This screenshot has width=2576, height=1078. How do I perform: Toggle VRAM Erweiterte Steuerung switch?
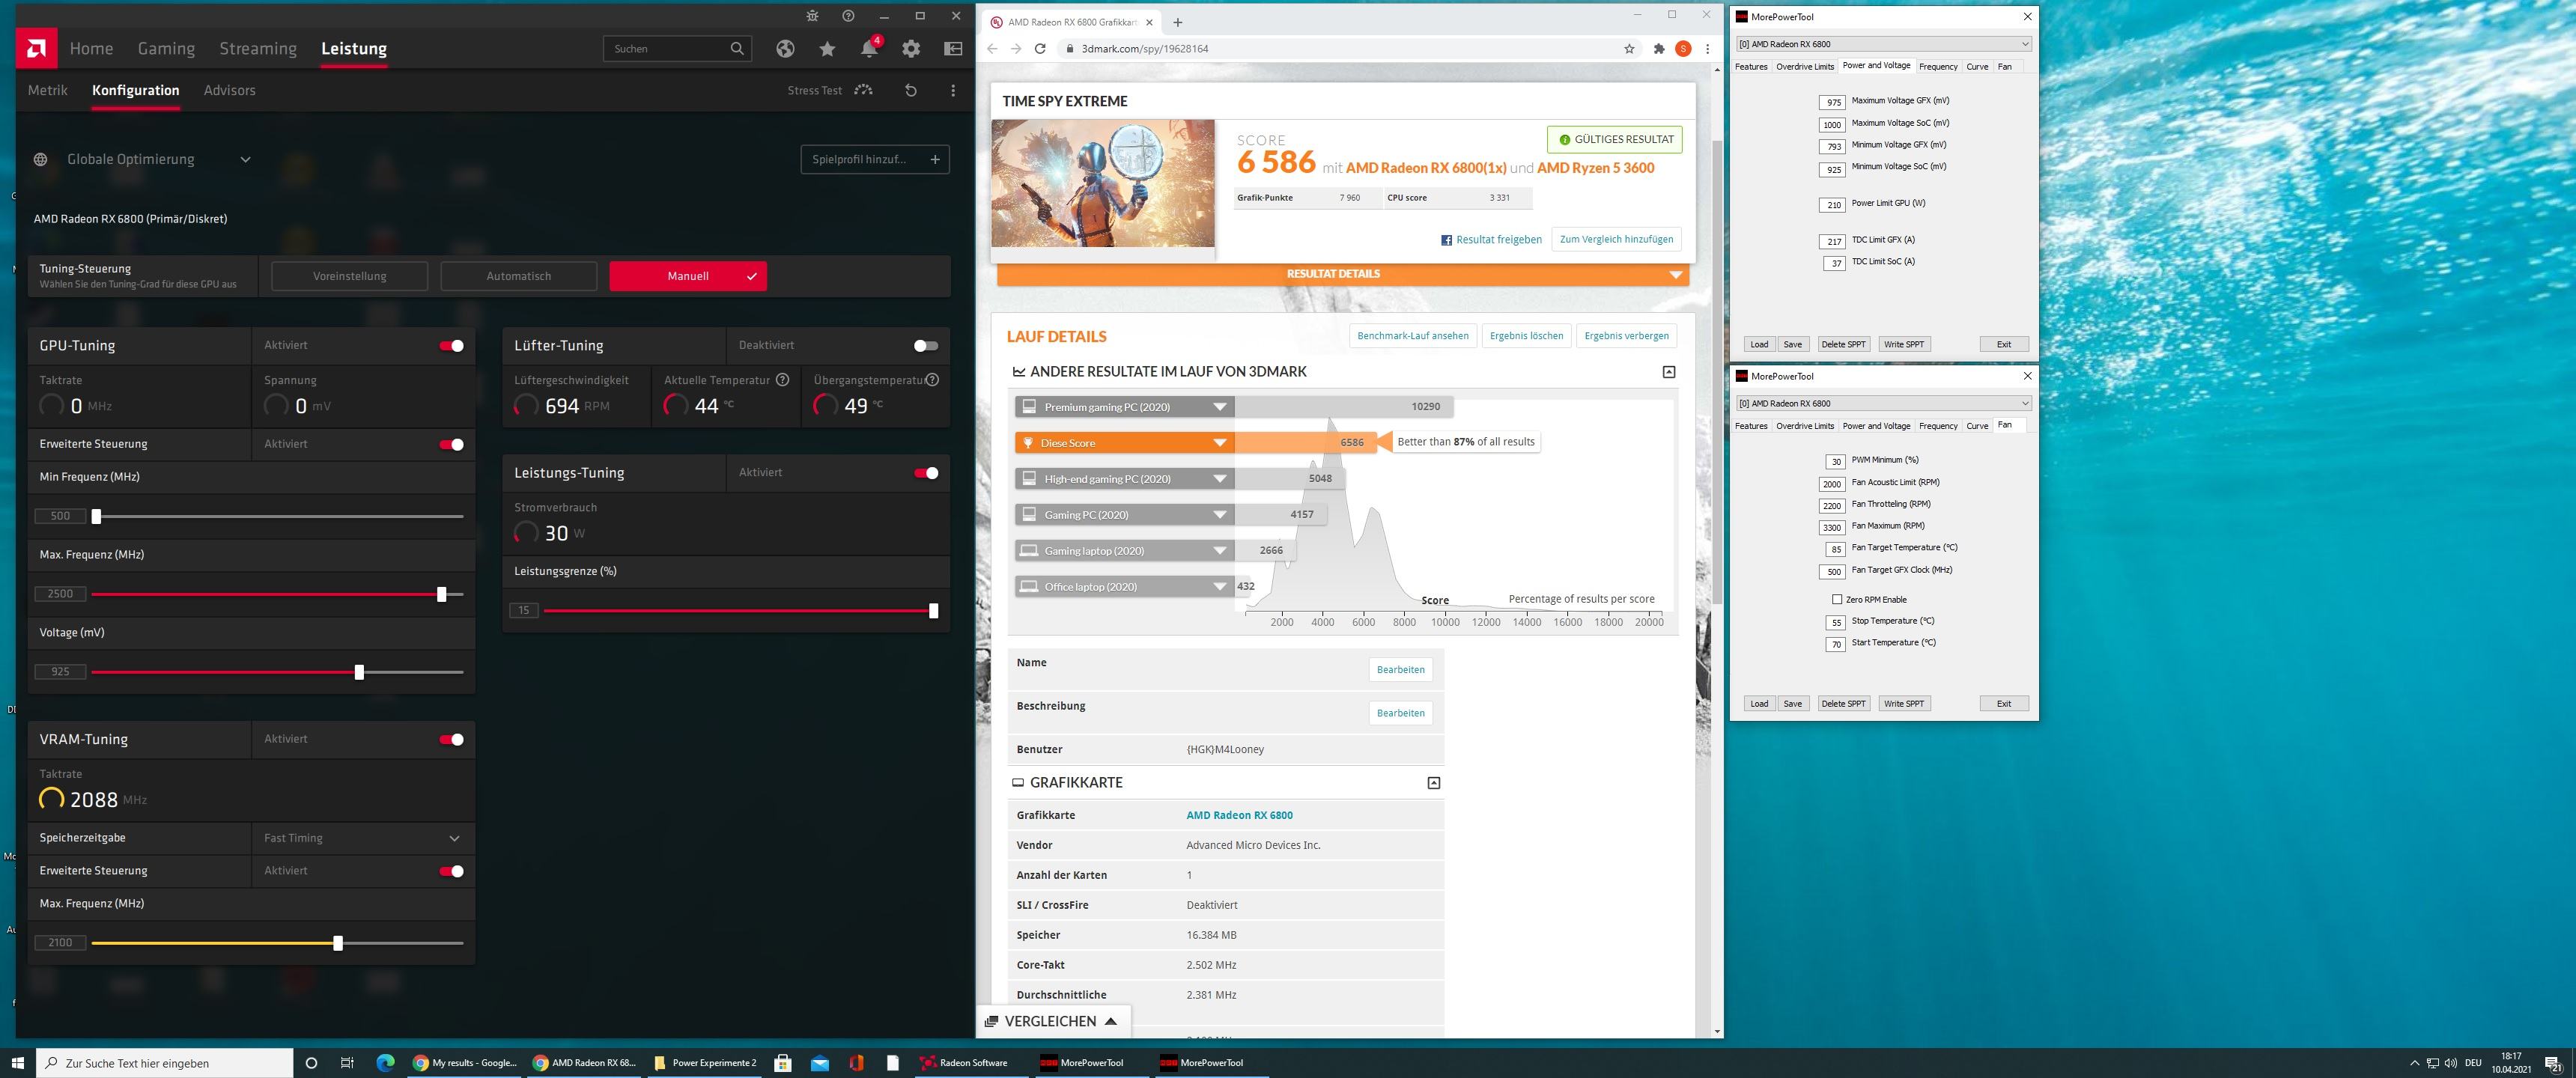[x=451, y=871]
